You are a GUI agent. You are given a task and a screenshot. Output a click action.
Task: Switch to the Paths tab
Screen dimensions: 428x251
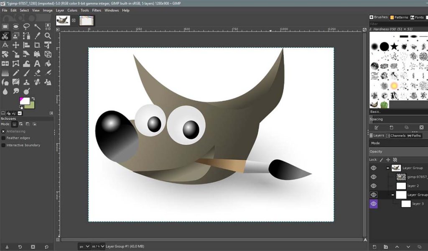tap(414, 136)
